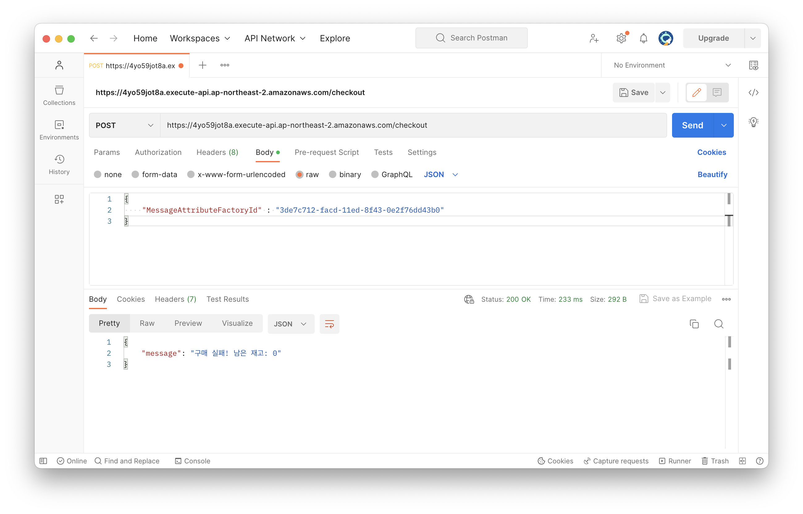The height and width of the screenshot is (514, 803).
Task: Select the x-www-form-urlencoded radio button
Action: pos(191,175)
